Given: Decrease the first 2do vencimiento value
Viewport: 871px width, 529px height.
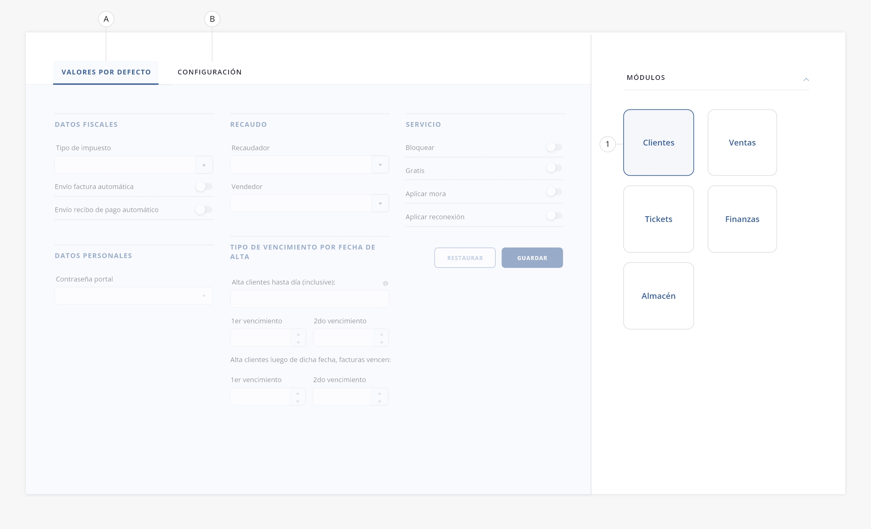Looking at the screenshot, I should click(381, 342).
